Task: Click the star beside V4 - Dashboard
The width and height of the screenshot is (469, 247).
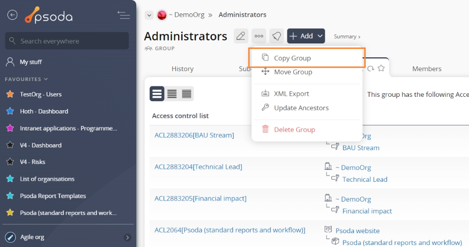Action: point(10,145)
